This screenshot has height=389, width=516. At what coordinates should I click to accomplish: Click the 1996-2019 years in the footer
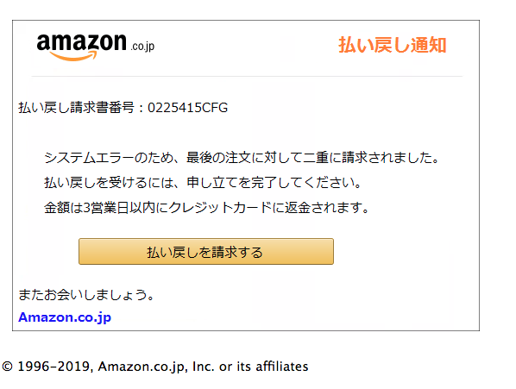pos(53,367)
